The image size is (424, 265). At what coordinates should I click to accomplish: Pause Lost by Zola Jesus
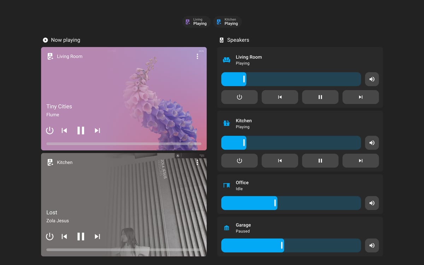(81, 236)
